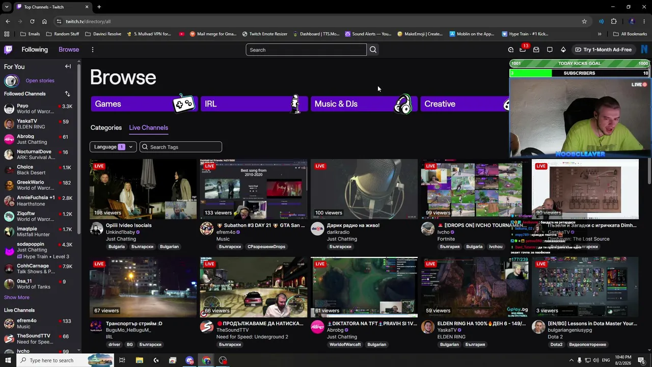Image resolution: width=652 pixels, height=367 pixels.
Task: Open the YouTube bookmark icon
Action: (182, 34)
